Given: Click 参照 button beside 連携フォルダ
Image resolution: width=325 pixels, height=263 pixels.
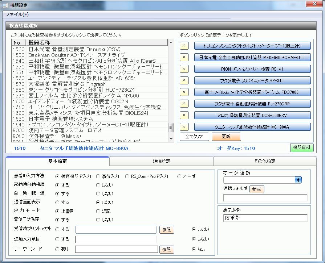Looking at the screenshot, I should tap(257, 189).
